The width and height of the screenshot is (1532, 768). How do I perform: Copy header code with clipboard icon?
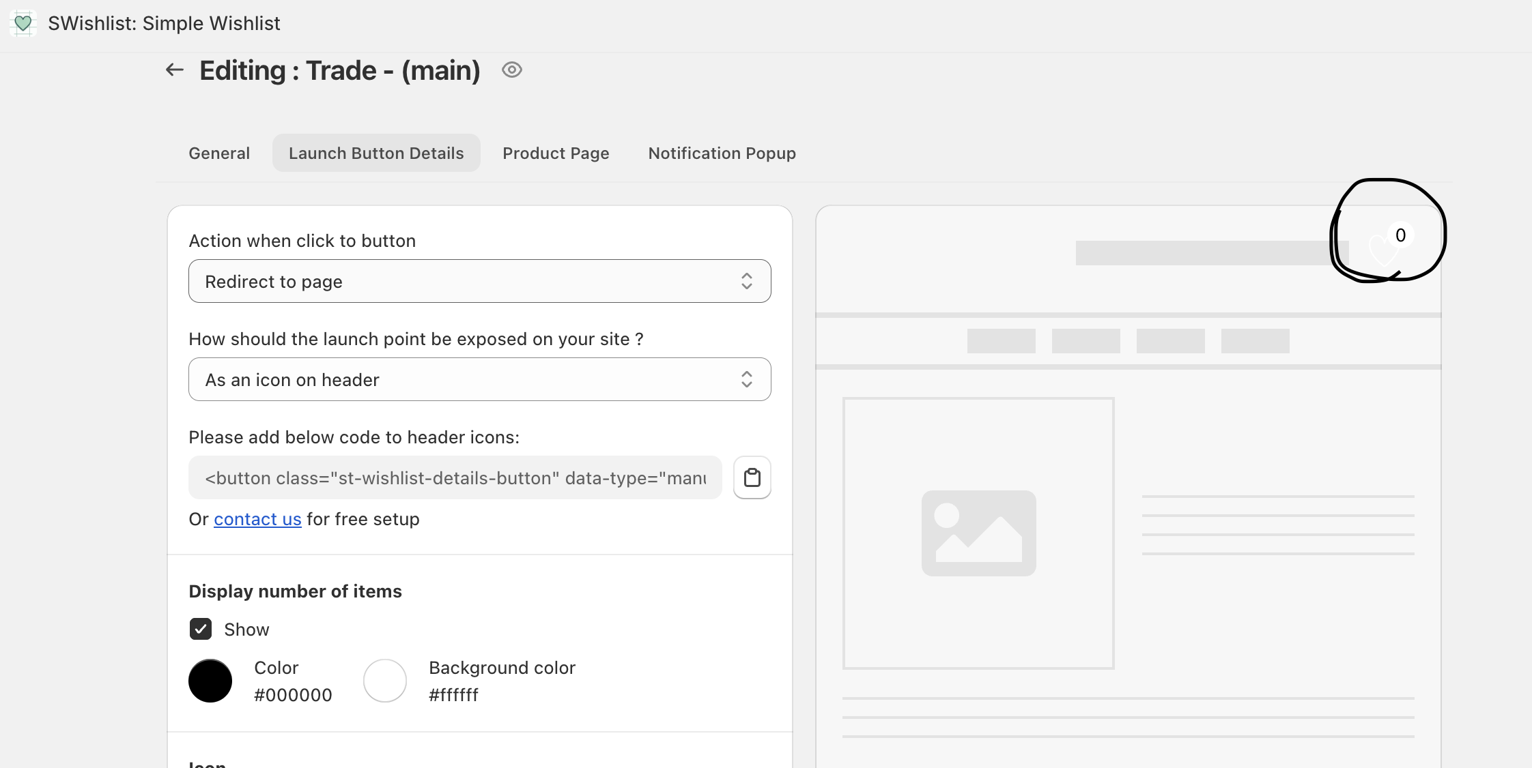[x=752, y=477]
